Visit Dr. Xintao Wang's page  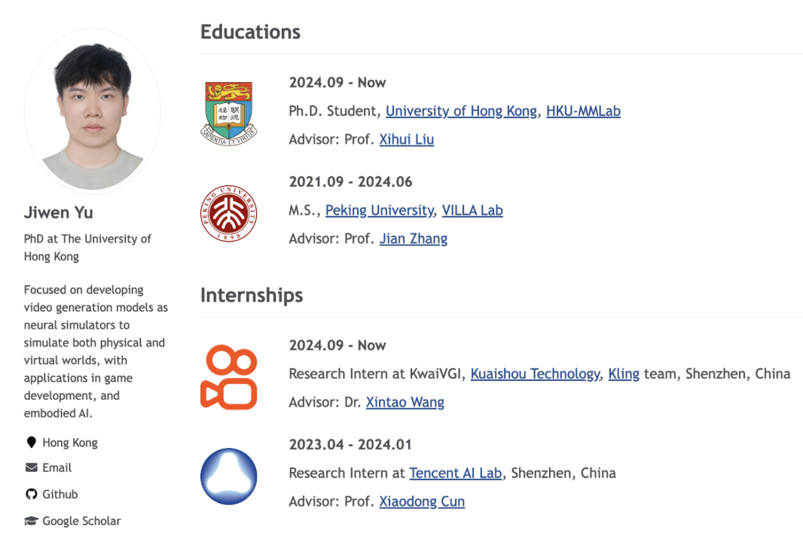(x=405, y=402)
